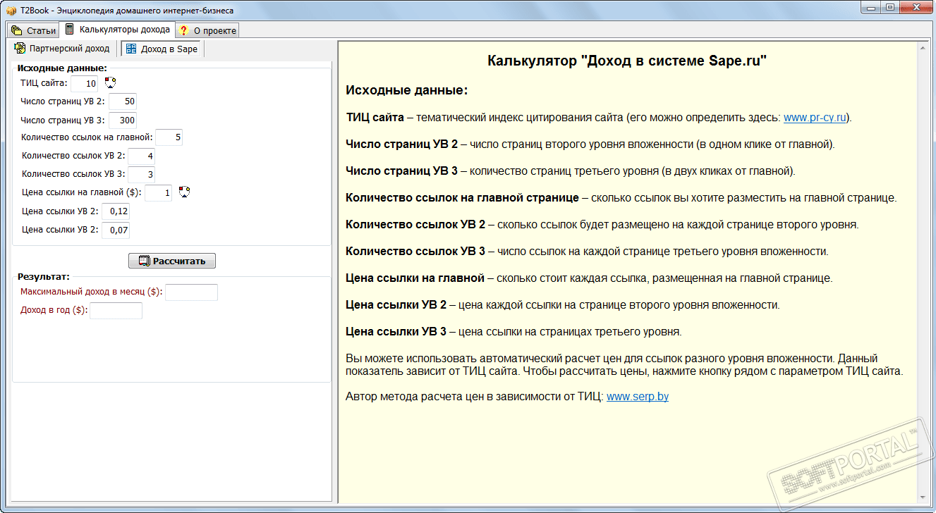Maximize the T2Book window
Image resolution: width=936 pixels, height=513 pixels.
point(890,7)
